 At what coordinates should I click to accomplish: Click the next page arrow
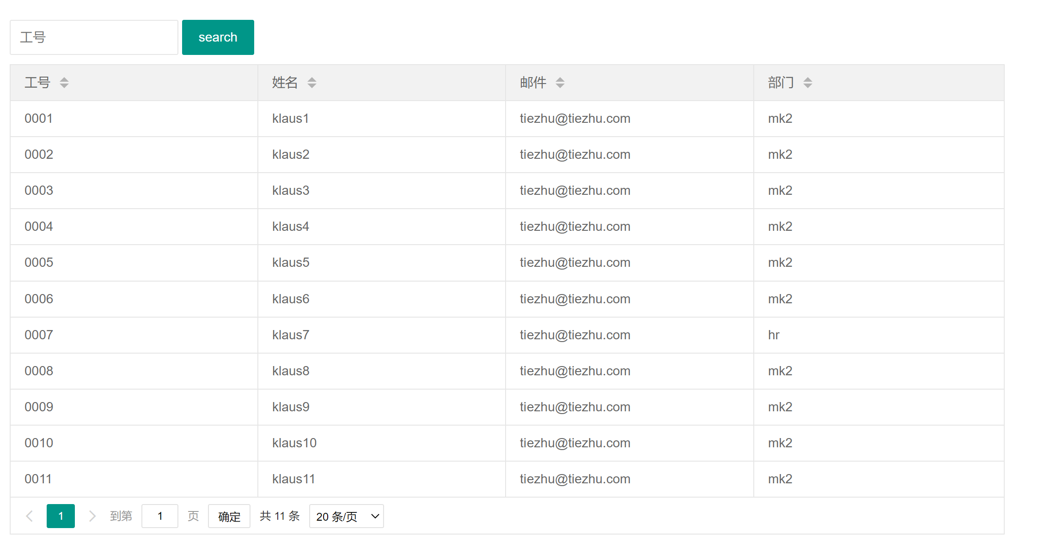92,516
